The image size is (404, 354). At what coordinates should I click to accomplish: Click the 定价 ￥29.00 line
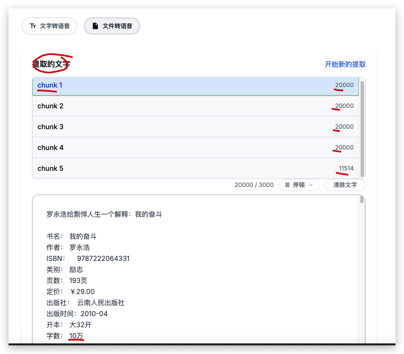[70, 292]
